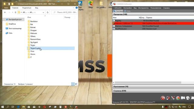The height and width of the screenshot is (109, 194).
Task: Refresh the Explorer folder view
Action: pos(48,12)
